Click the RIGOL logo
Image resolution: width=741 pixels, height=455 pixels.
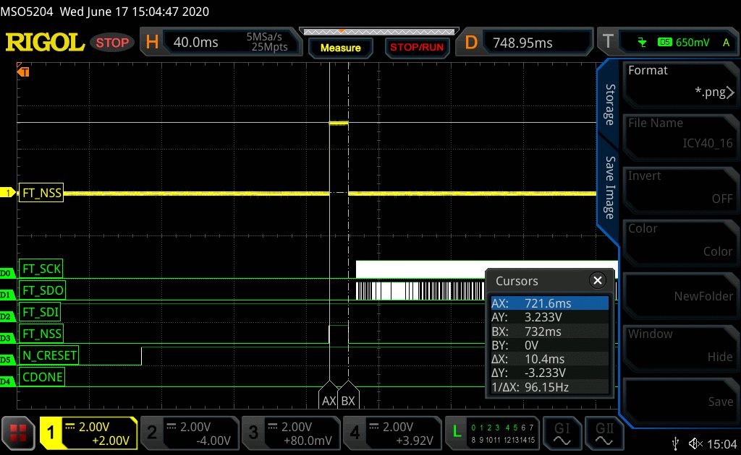click(x=45, y=43)
